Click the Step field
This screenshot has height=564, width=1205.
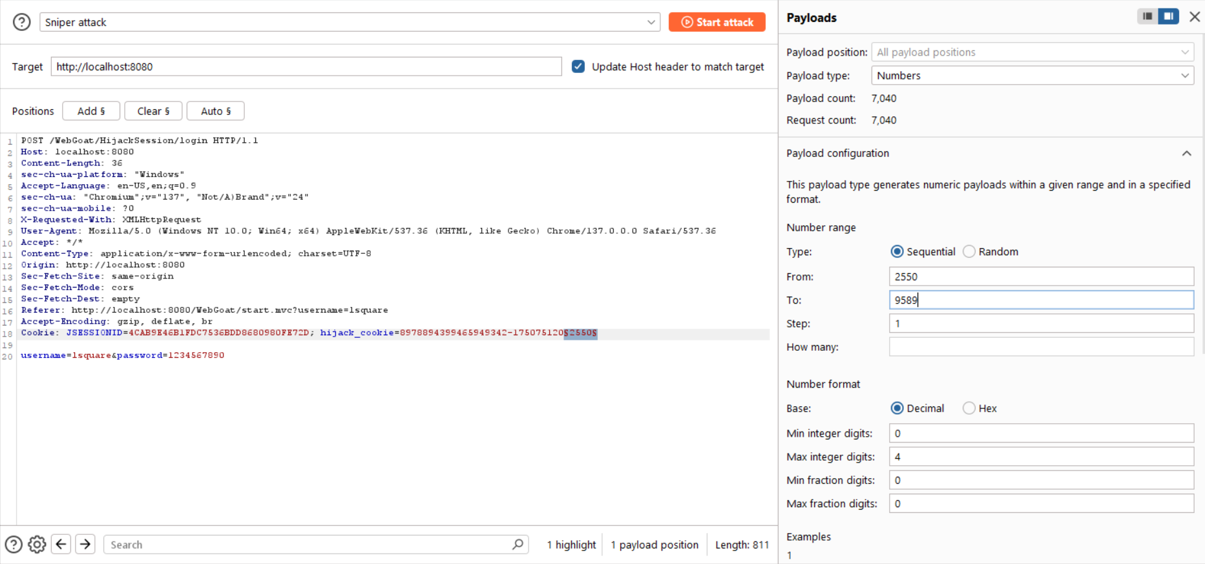tap(1042, 323)
